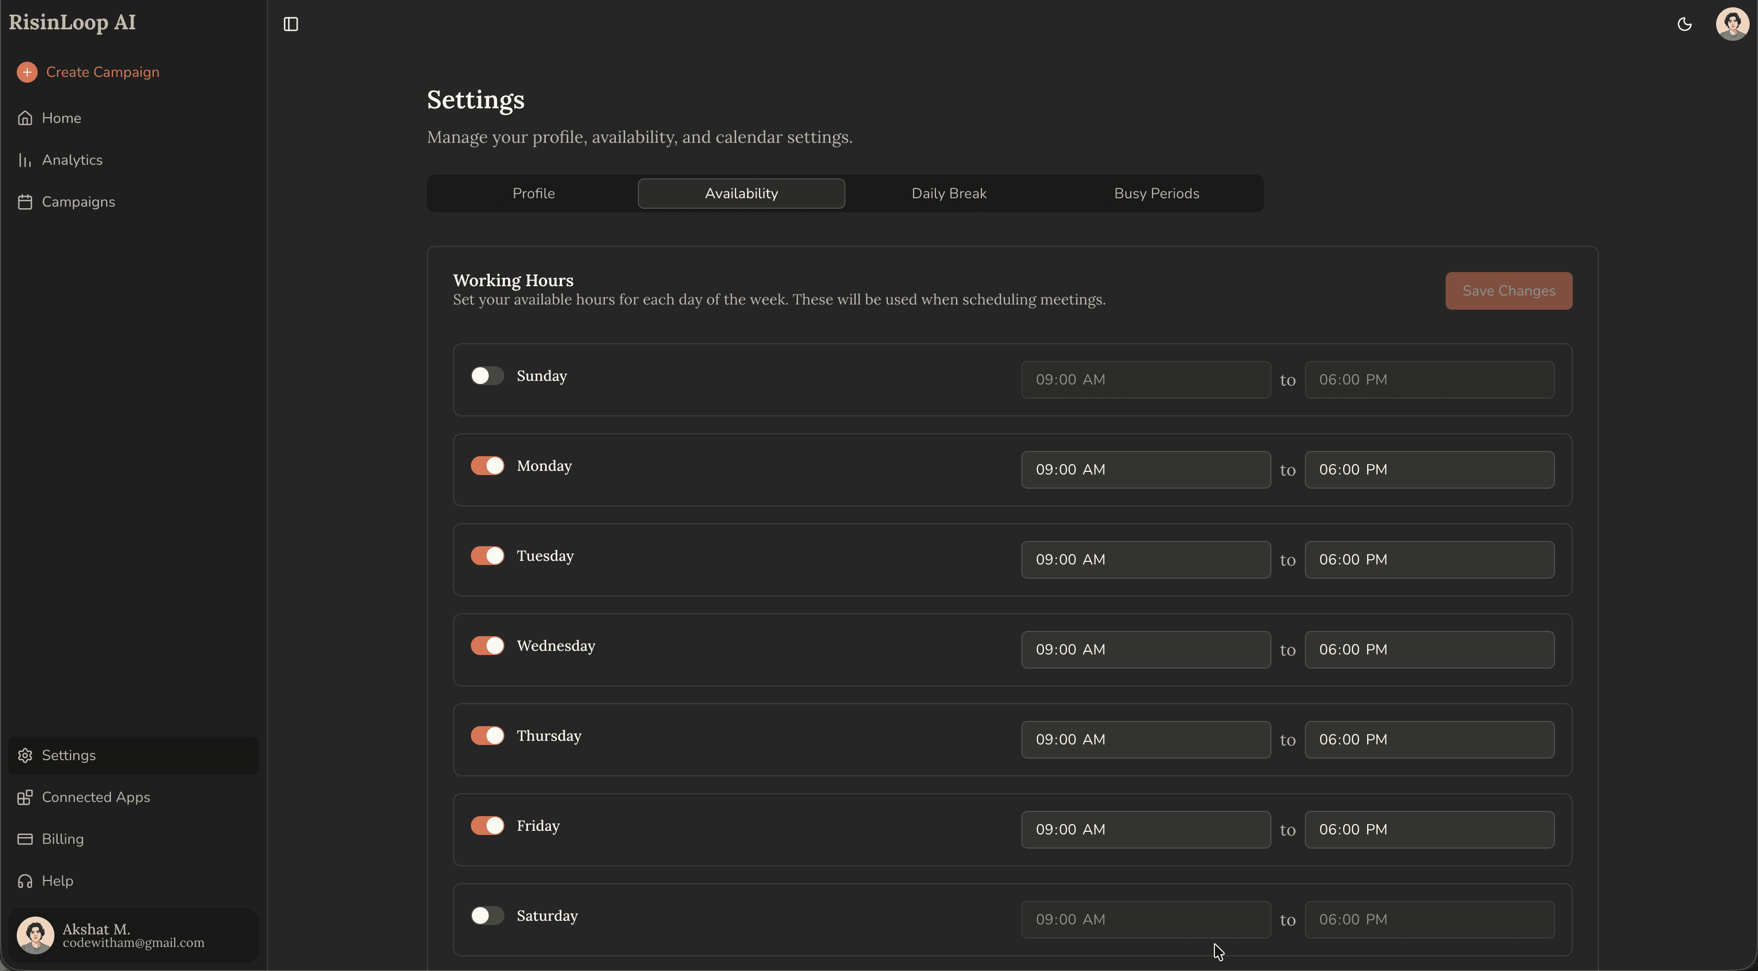This screenshot has height=971, width=1758.
Task: Disable the Monday working hours toggle
Action: [x=487, y=466]
